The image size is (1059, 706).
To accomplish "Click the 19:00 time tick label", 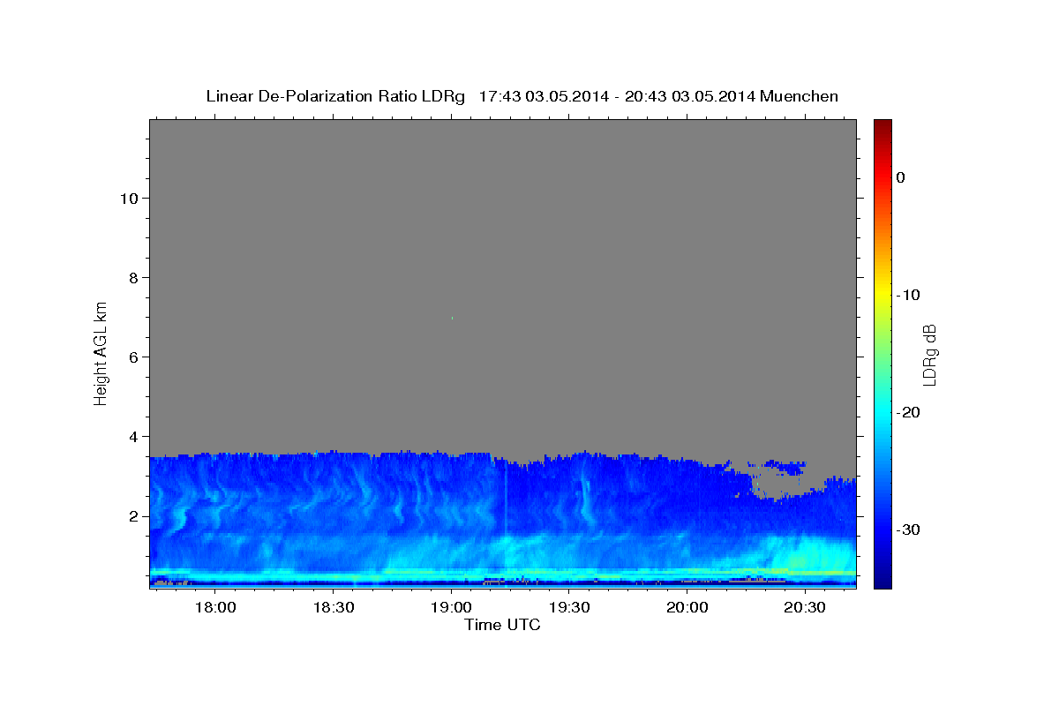I will click(x=451, y=608).
